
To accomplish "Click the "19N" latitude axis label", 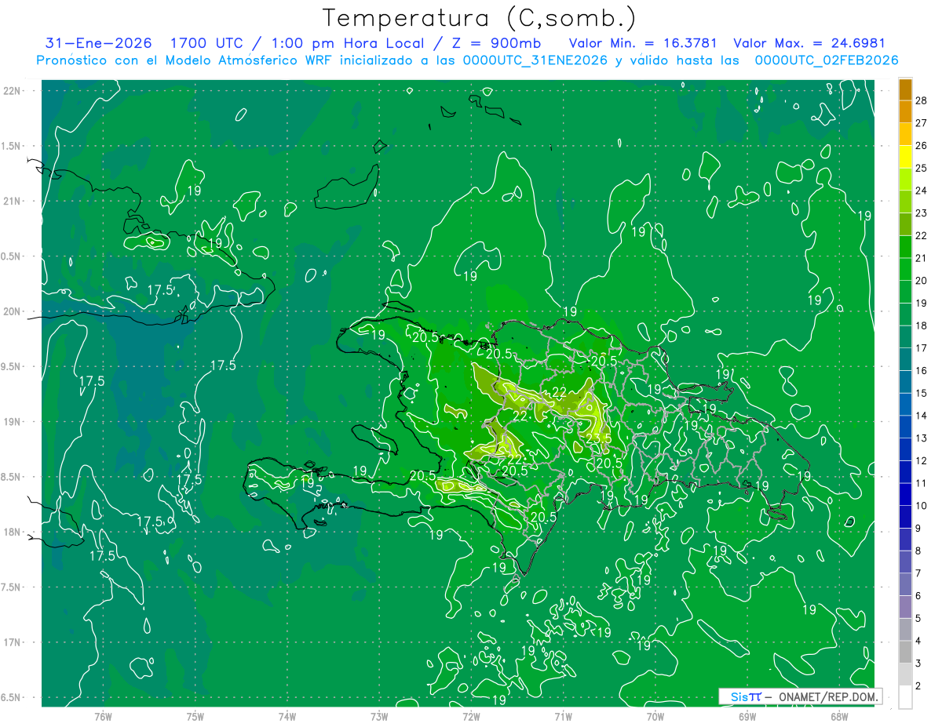I will click(x=13, y=422).
